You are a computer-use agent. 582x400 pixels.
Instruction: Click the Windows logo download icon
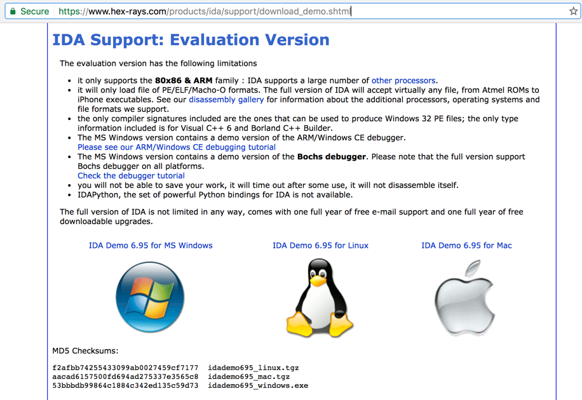[150, 297]
